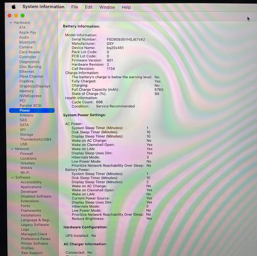This screenshot has height=256, width=257.
Task: Select Controller in the sidebar
Action: [x=28, y=57]
